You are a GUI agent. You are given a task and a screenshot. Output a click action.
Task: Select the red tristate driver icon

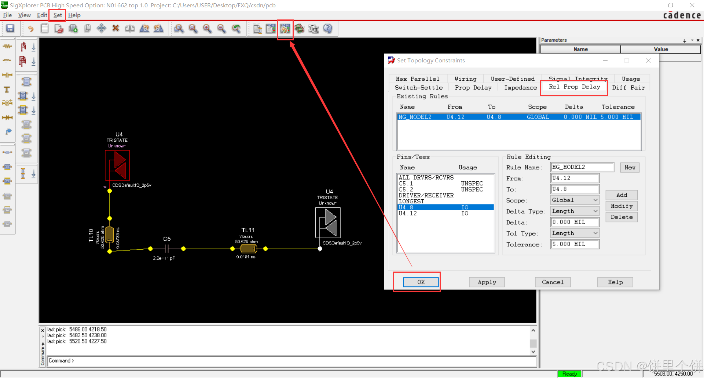pyautogui.click(x=23, y=47)
